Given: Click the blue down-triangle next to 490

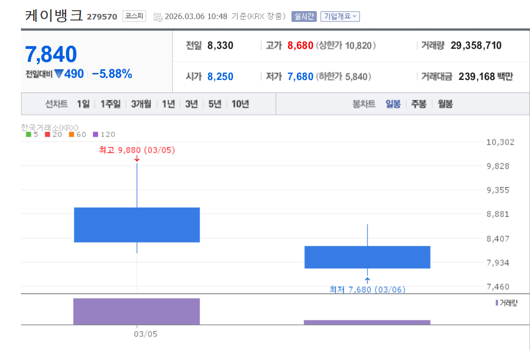Looking at the screenshot, I should tap(59, 73).
